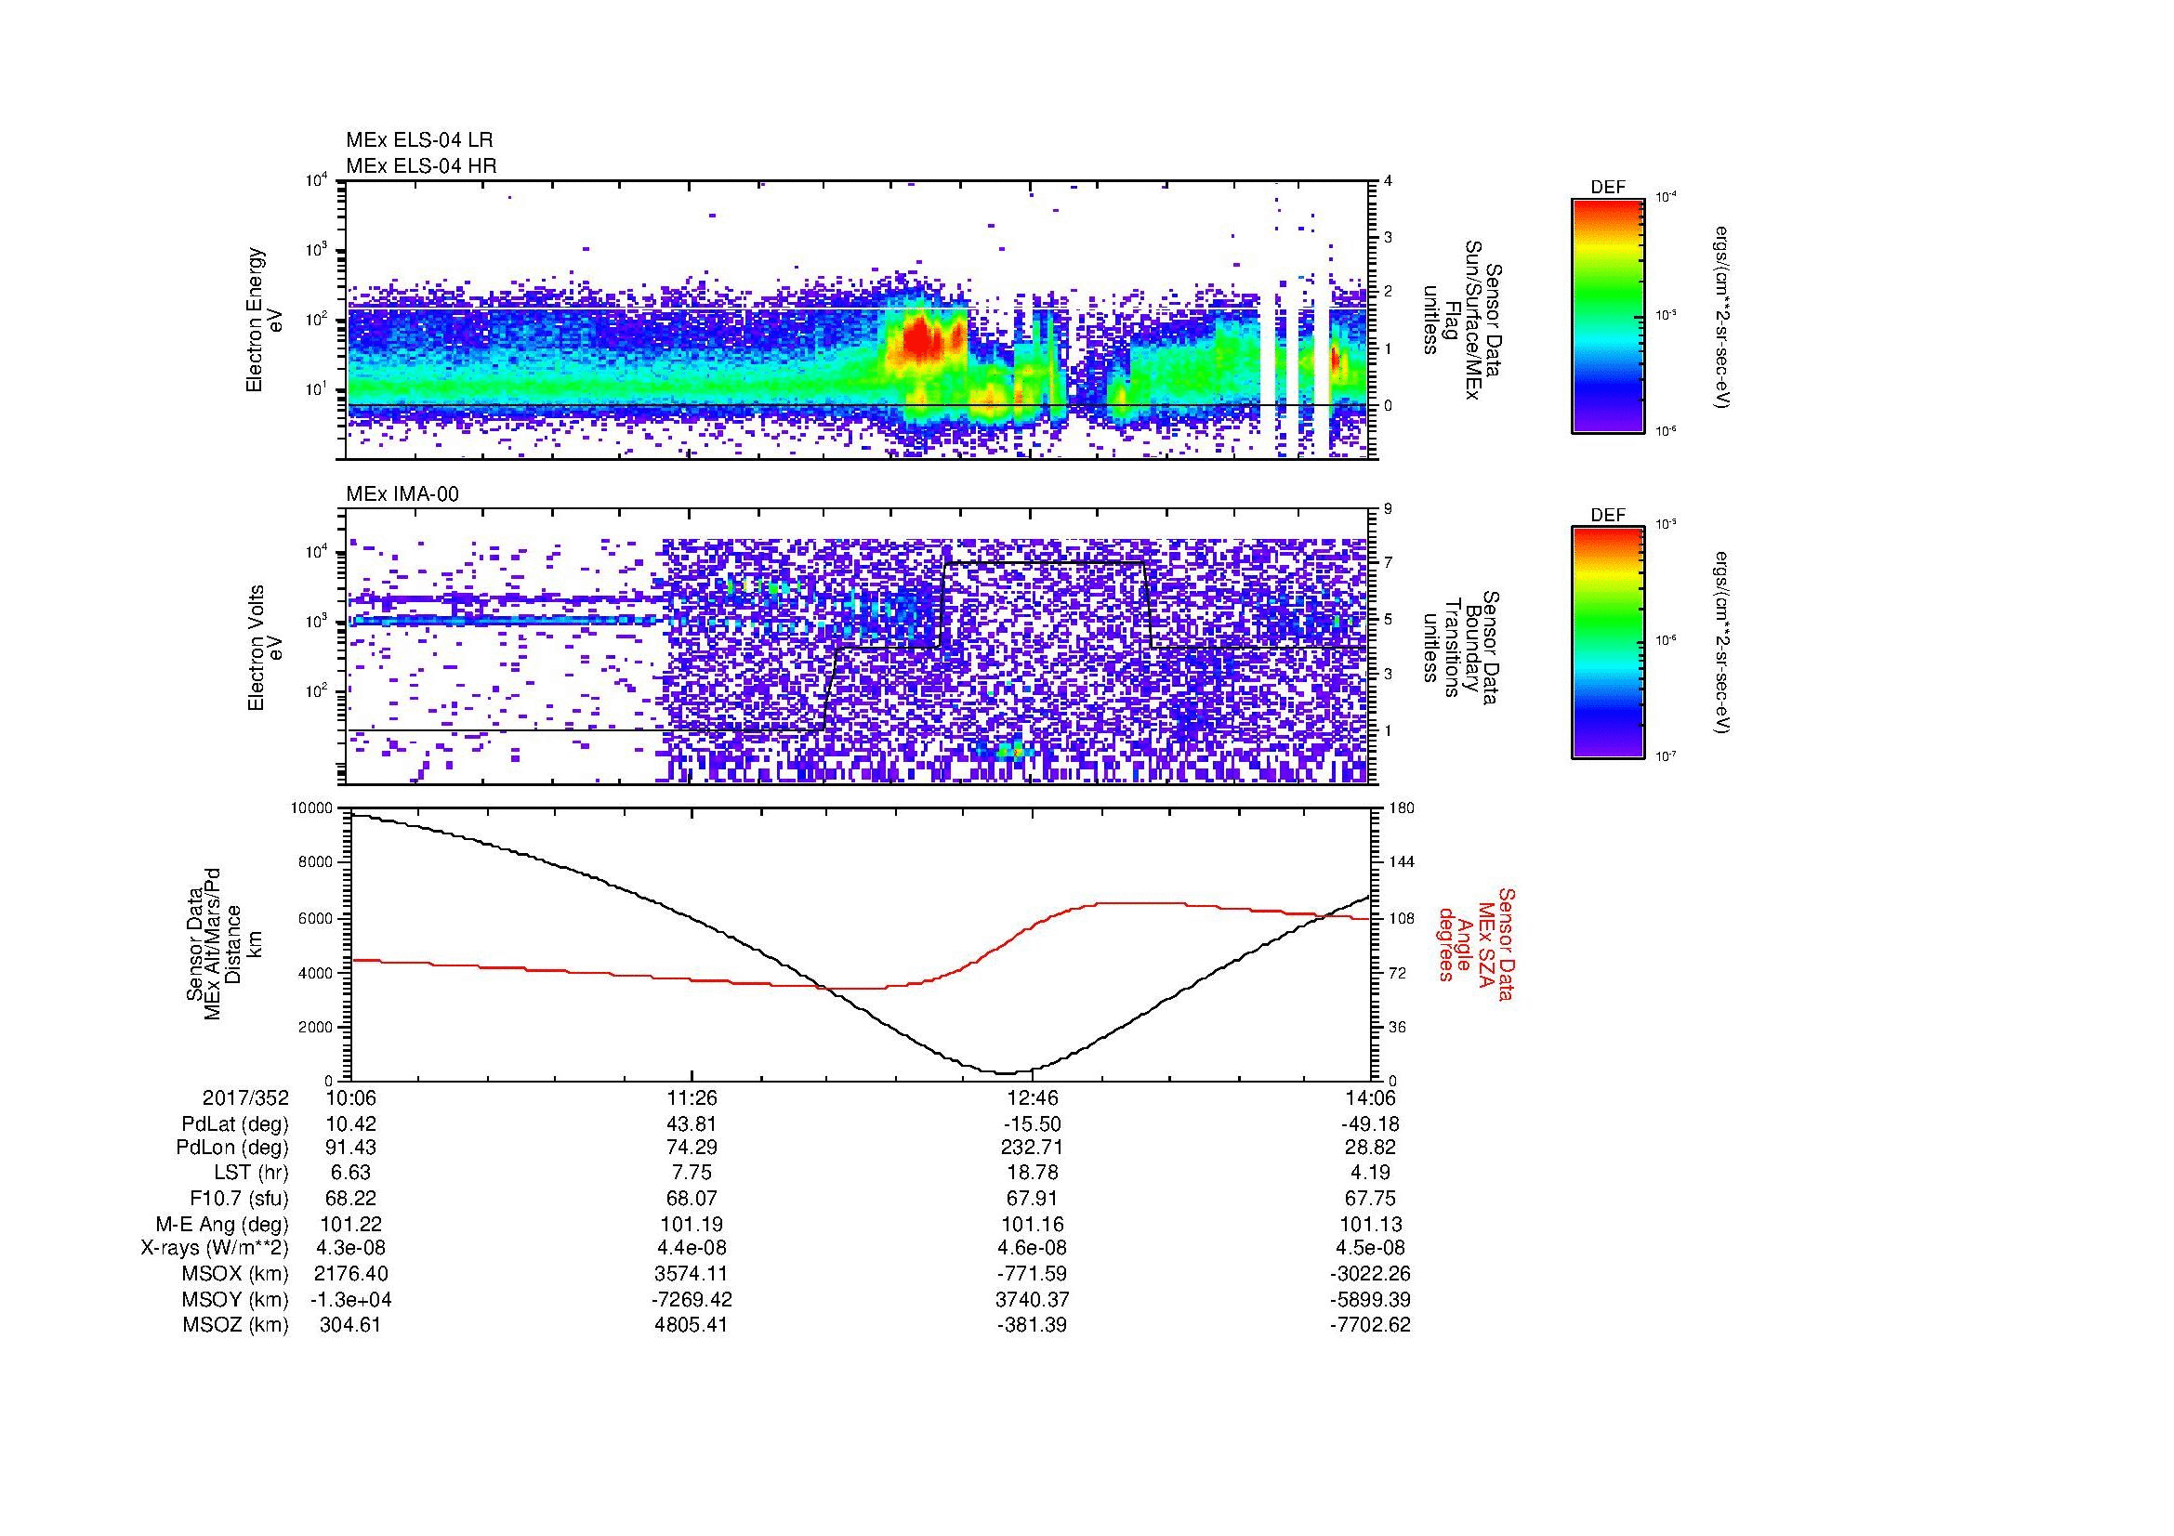Click the horizontal ion band near 10^3 eV
Screen dimensions: 2174x1536
[x=502, y=621]
